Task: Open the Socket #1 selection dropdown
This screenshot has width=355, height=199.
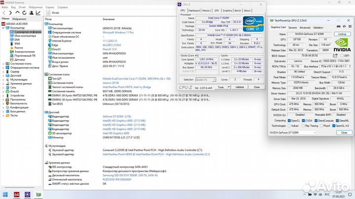Action: tap(206, 80)
